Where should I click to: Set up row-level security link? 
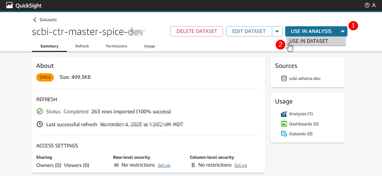164,165
